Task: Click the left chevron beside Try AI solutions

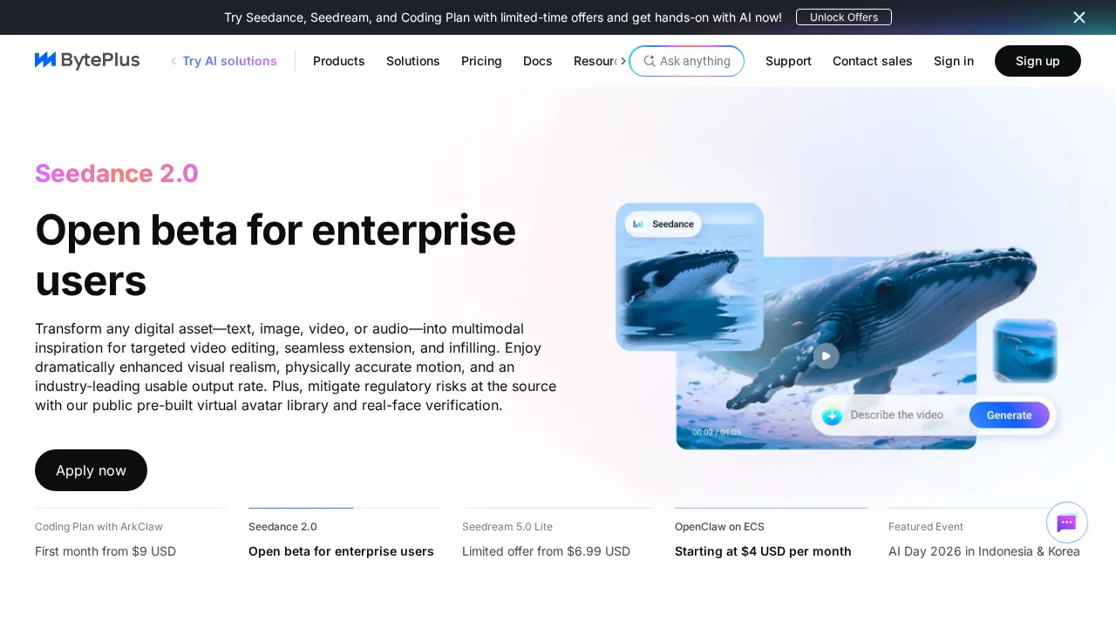Action: point(173,61)
